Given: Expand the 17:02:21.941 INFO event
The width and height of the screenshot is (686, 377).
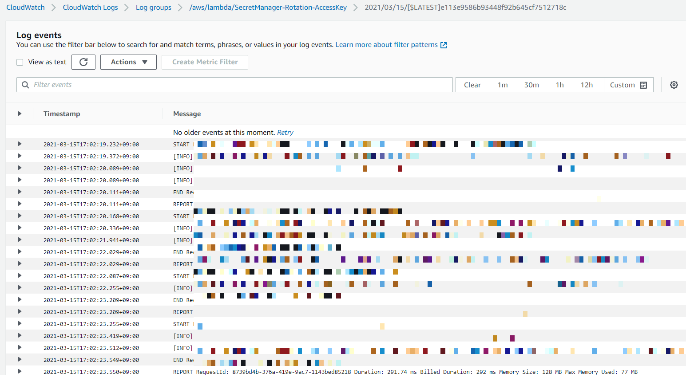Looking at the screenshot, I should tap(20, 240).
